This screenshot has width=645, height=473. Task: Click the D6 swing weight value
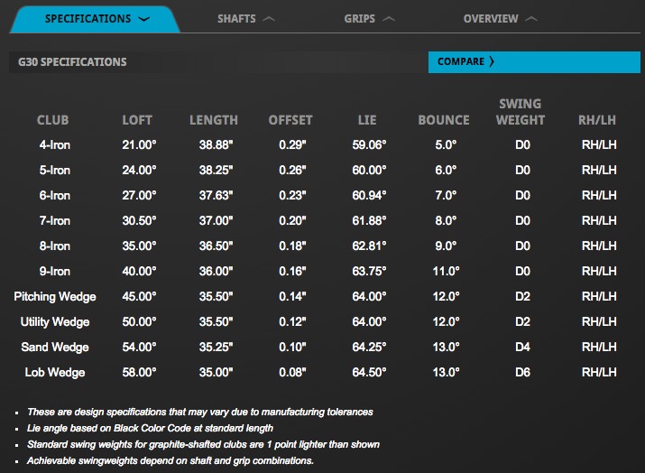[522, 373]
